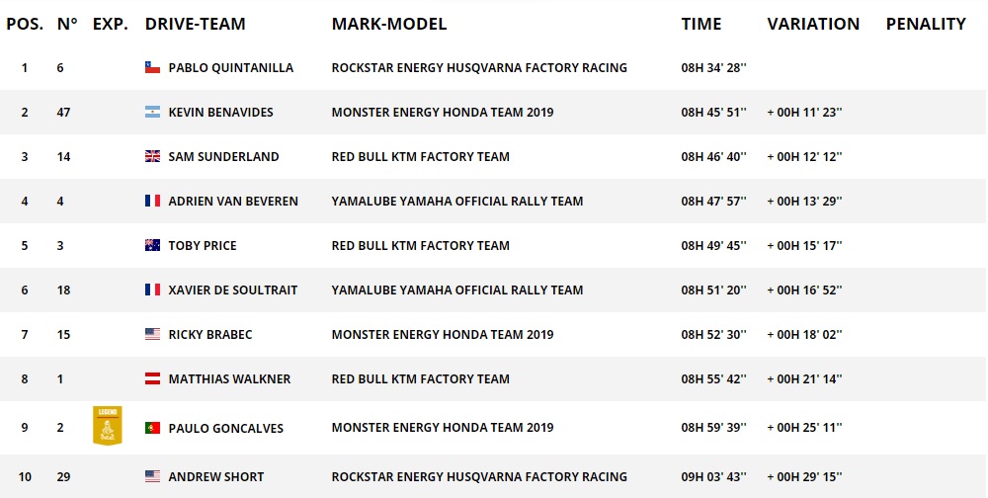The width and height of the screenshot is (988, 498).
Task: Click the Chilean flag beside Pablo Quintanilla
Action: pos(152,67)
